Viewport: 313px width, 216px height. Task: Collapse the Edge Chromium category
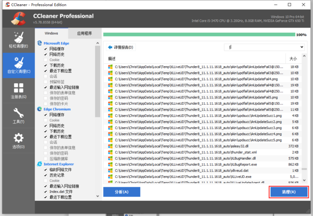pos(40,109)
